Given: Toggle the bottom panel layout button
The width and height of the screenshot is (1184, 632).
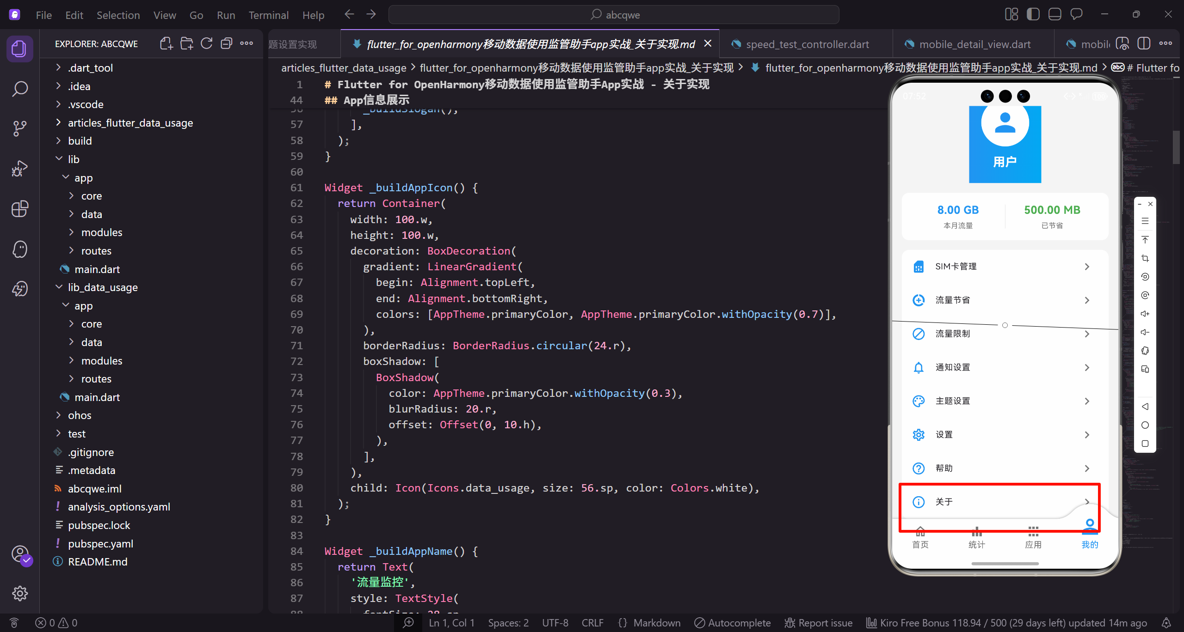Looking at the screenshot, I should (1054, 14).
